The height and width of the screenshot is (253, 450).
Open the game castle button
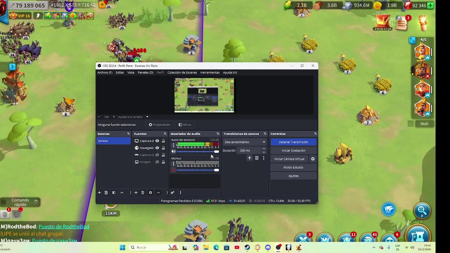click(418, 236)
